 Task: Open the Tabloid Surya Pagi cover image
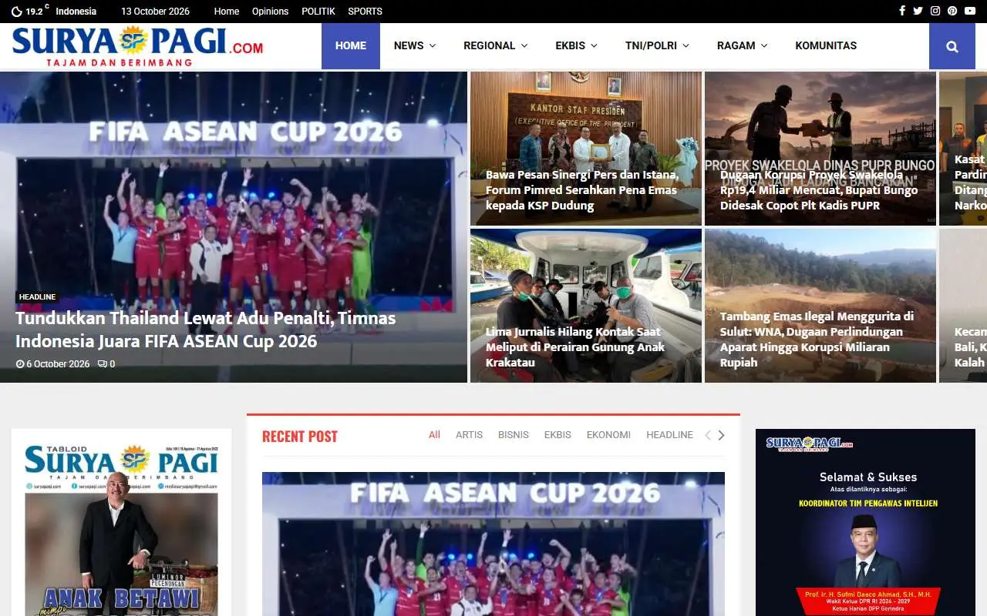[121, 529]
